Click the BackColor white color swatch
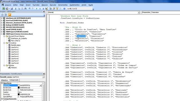This screenshot has width=180, height=101. pos(19,85)
